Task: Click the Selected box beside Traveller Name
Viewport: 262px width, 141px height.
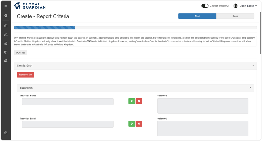Action: [203, 106]
